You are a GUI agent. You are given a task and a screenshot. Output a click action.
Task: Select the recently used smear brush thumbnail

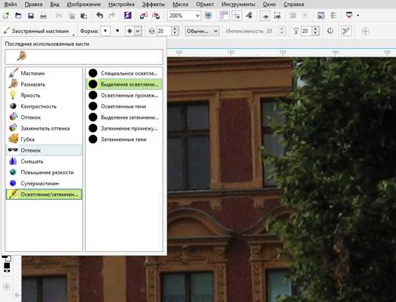pyautogui.click(x=22, y=56)
